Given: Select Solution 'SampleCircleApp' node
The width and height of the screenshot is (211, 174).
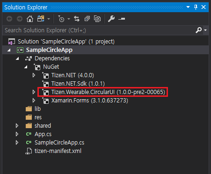Looking at the screenshot, I should point(66,42).
